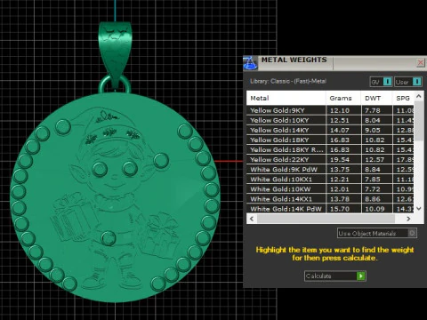Click the 7.78 DWT value
The height and width of the screenshot is (320, 427).
point(373,110)
